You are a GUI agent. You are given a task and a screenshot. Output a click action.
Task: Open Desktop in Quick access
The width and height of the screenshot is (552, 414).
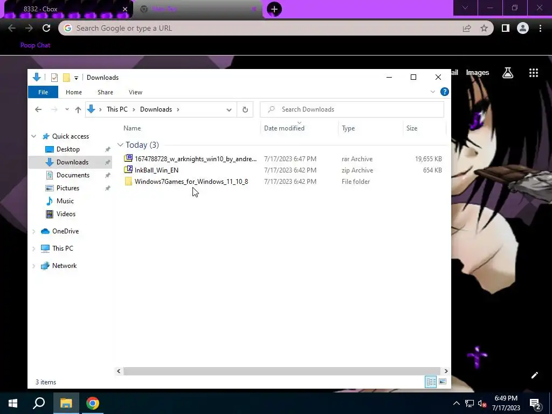click(x=68, y=149)
